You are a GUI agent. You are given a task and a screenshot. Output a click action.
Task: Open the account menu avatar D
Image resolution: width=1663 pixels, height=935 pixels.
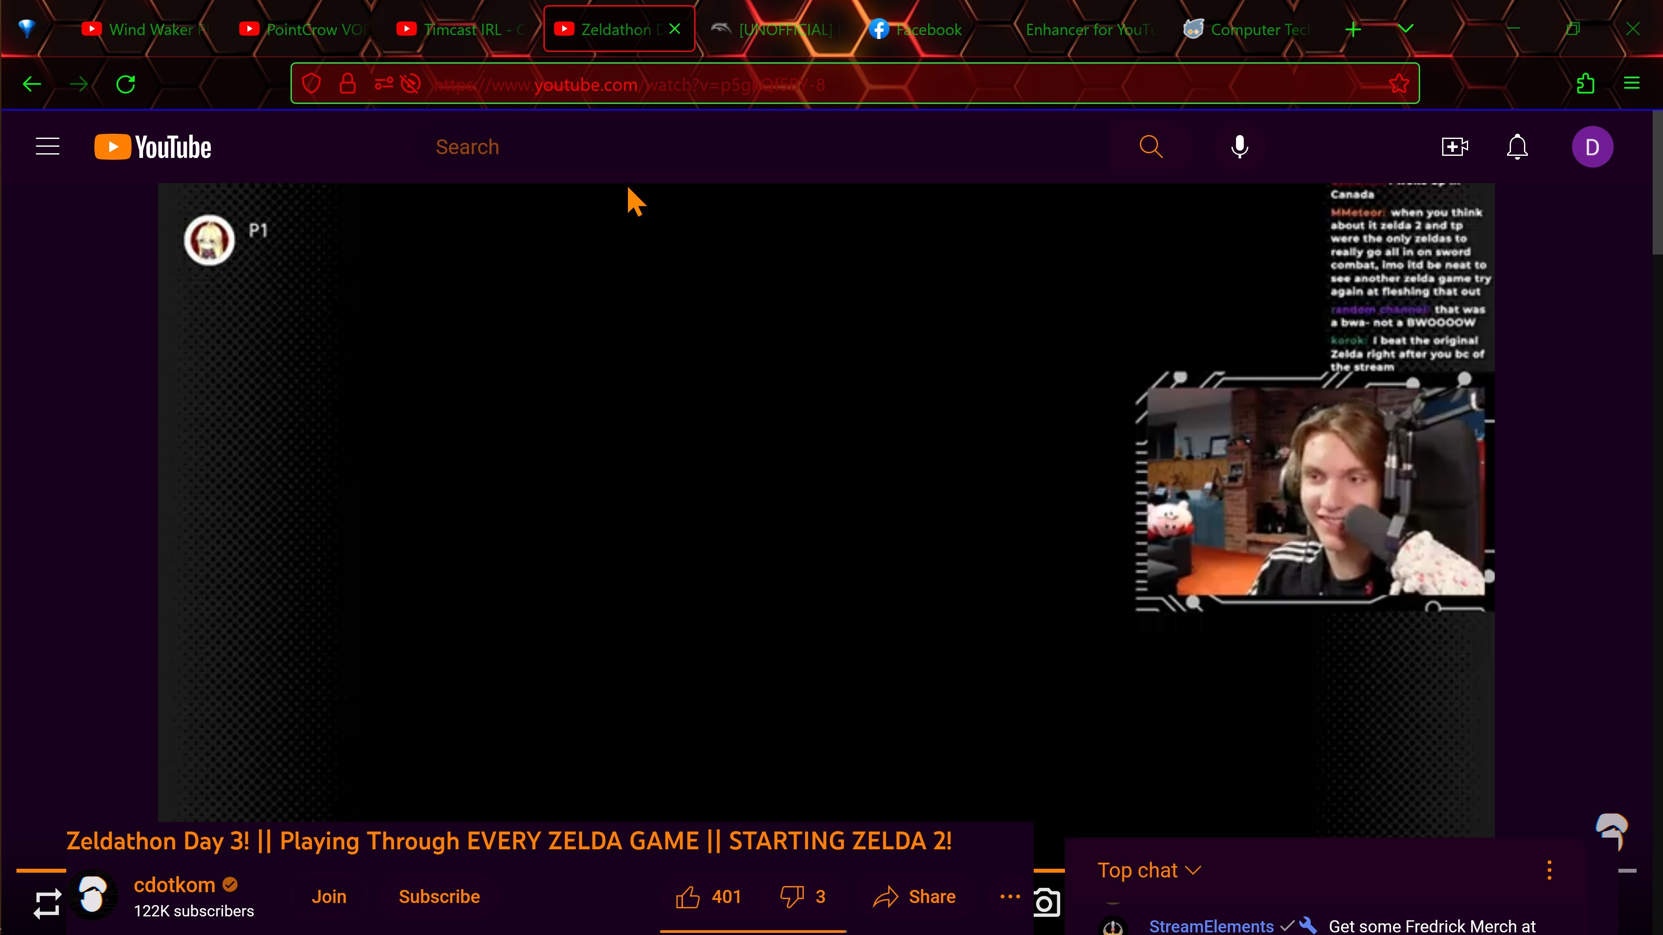pos(1592,147)
